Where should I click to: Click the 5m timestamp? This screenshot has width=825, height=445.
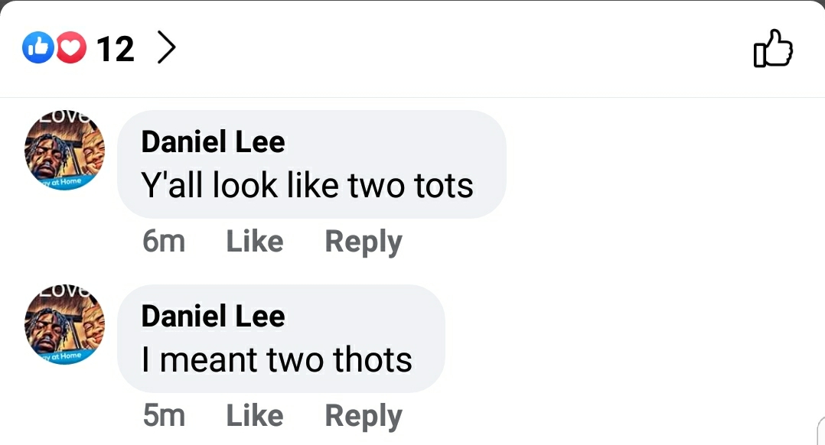[164, 416]
